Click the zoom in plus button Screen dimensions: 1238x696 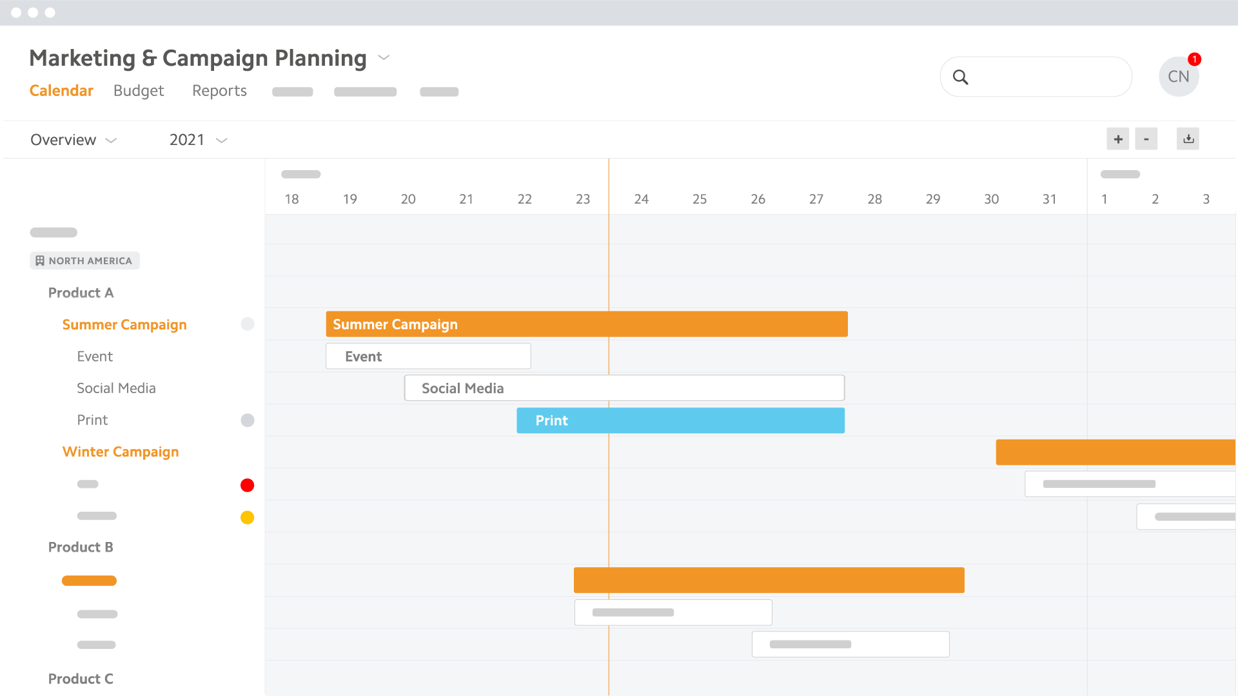pyautogui.click(x=1118, y=139)
